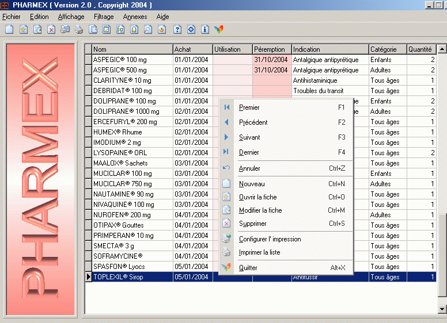Select Quitter in the context menu
Image resolution: width=447 pixels, height=323 pixels.
point(286,268)
